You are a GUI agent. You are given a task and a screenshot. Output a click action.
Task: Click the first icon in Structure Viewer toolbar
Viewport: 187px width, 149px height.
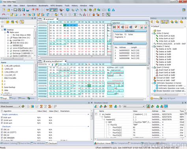coord(96,106)
